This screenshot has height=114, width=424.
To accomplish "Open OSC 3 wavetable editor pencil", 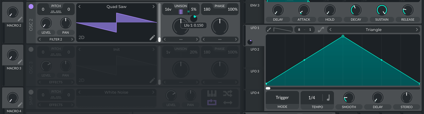I will (x=152, y=80).
